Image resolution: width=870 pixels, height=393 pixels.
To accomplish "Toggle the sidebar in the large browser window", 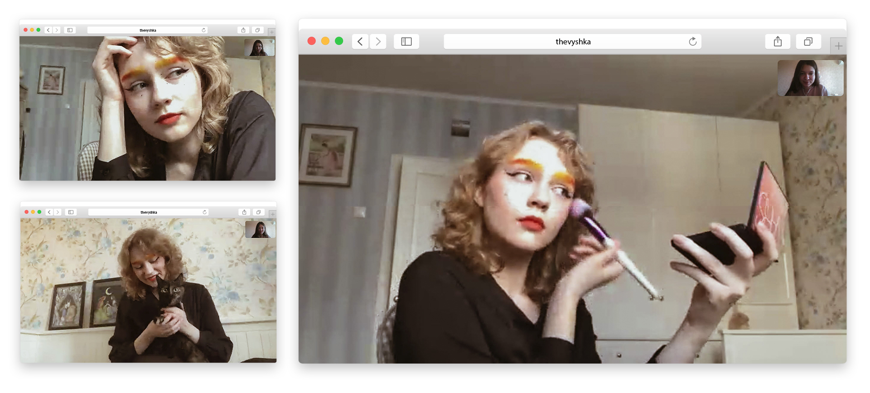I will point(406,42).
